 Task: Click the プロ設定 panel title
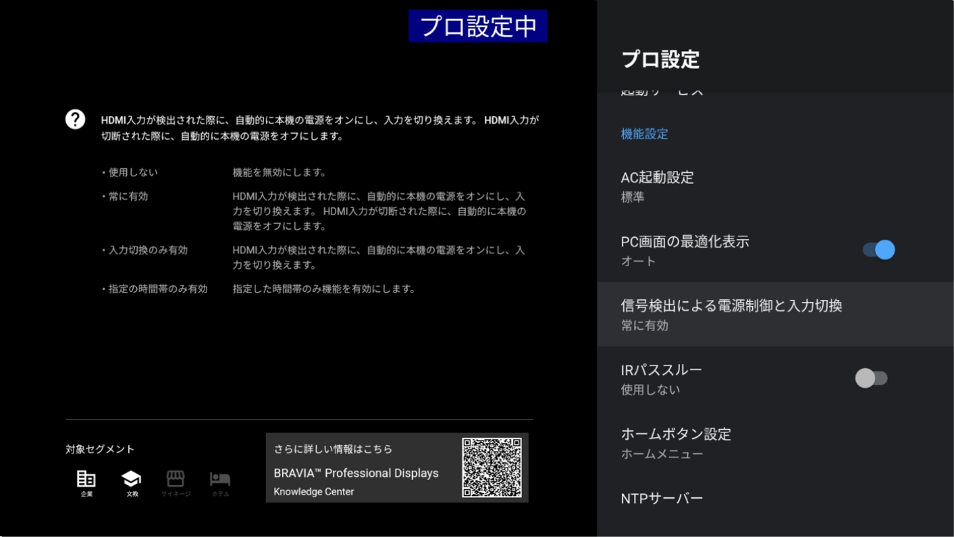(660, 60)
